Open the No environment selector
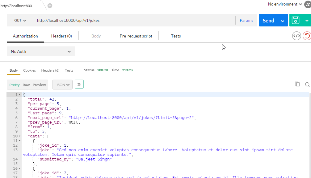Image resolution: width=311 pixels, height=178 pixels. point(285,4)
